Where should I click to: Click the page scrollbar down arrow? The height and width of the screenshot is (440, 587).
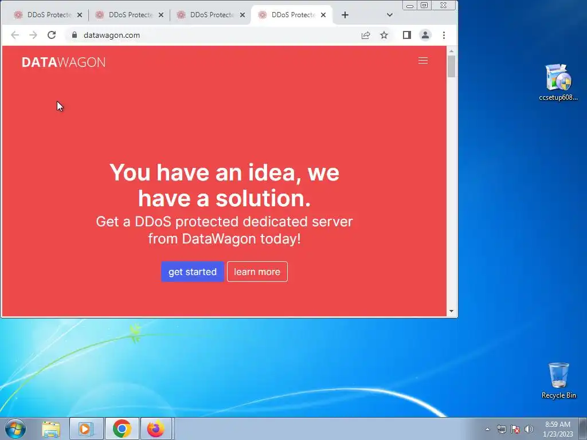452,311
